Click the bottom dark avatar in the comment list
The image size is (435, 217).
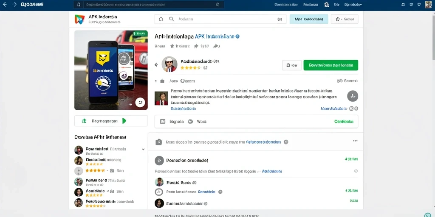pos(159,203)
